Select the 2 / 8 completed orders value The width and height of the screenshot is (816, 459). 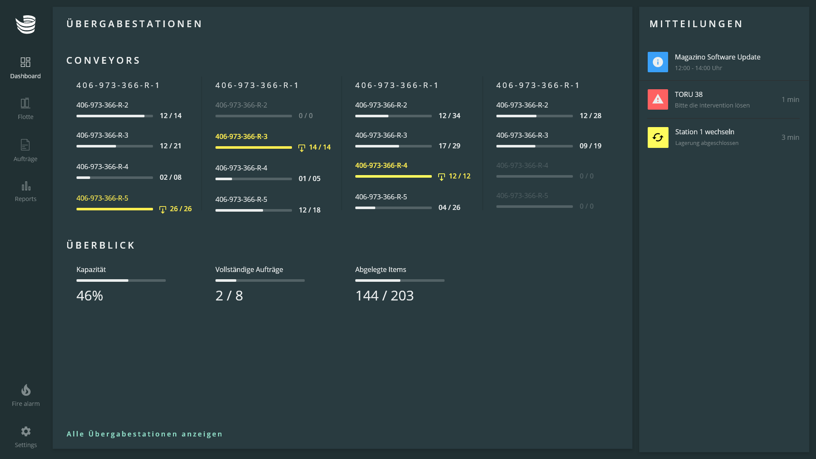(229, 296)
